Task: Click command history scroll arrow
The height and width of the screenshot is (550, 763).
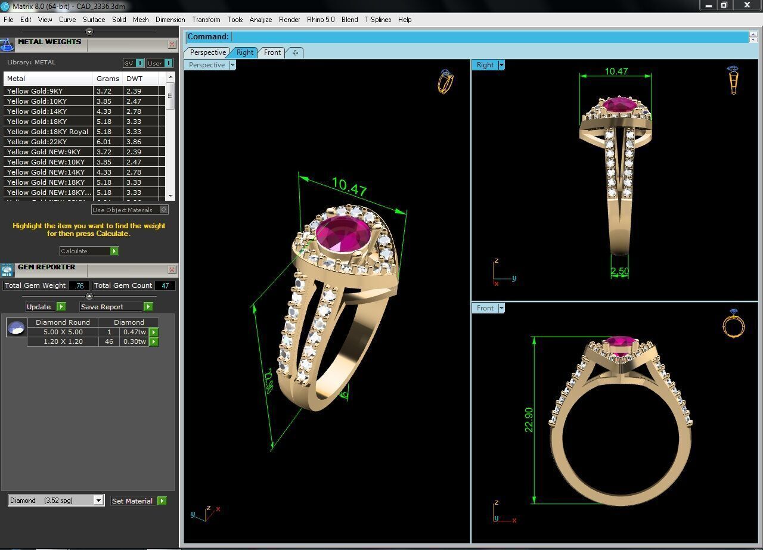Action: coord(753,37)
